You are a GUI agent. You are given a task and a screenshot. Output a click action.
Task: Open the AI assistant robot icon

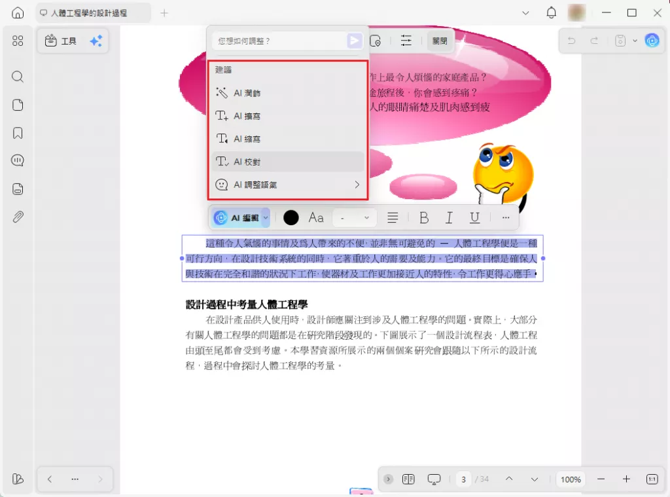[652, 41]
